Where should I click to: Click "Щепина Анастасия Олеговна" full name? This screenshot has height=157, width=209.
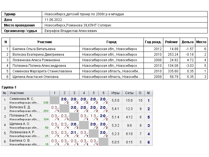(36, 77)
